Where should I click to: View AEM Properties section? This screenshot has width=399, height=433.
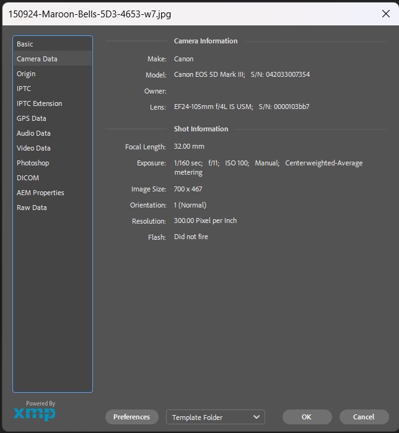pyautogui.click(x=53, y=193)
